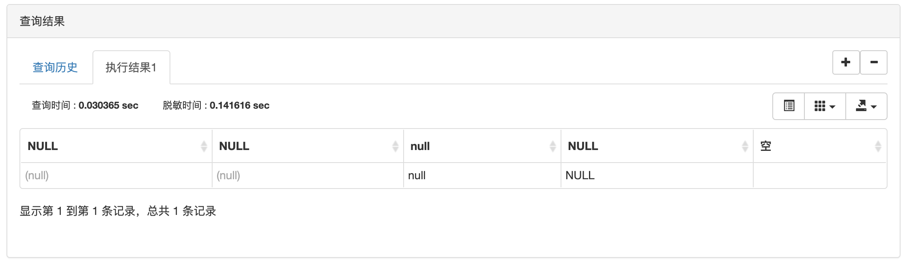
Task: Toggle sorting on the first NULL header
Action: pyautogui.click(x=42, y=146)
